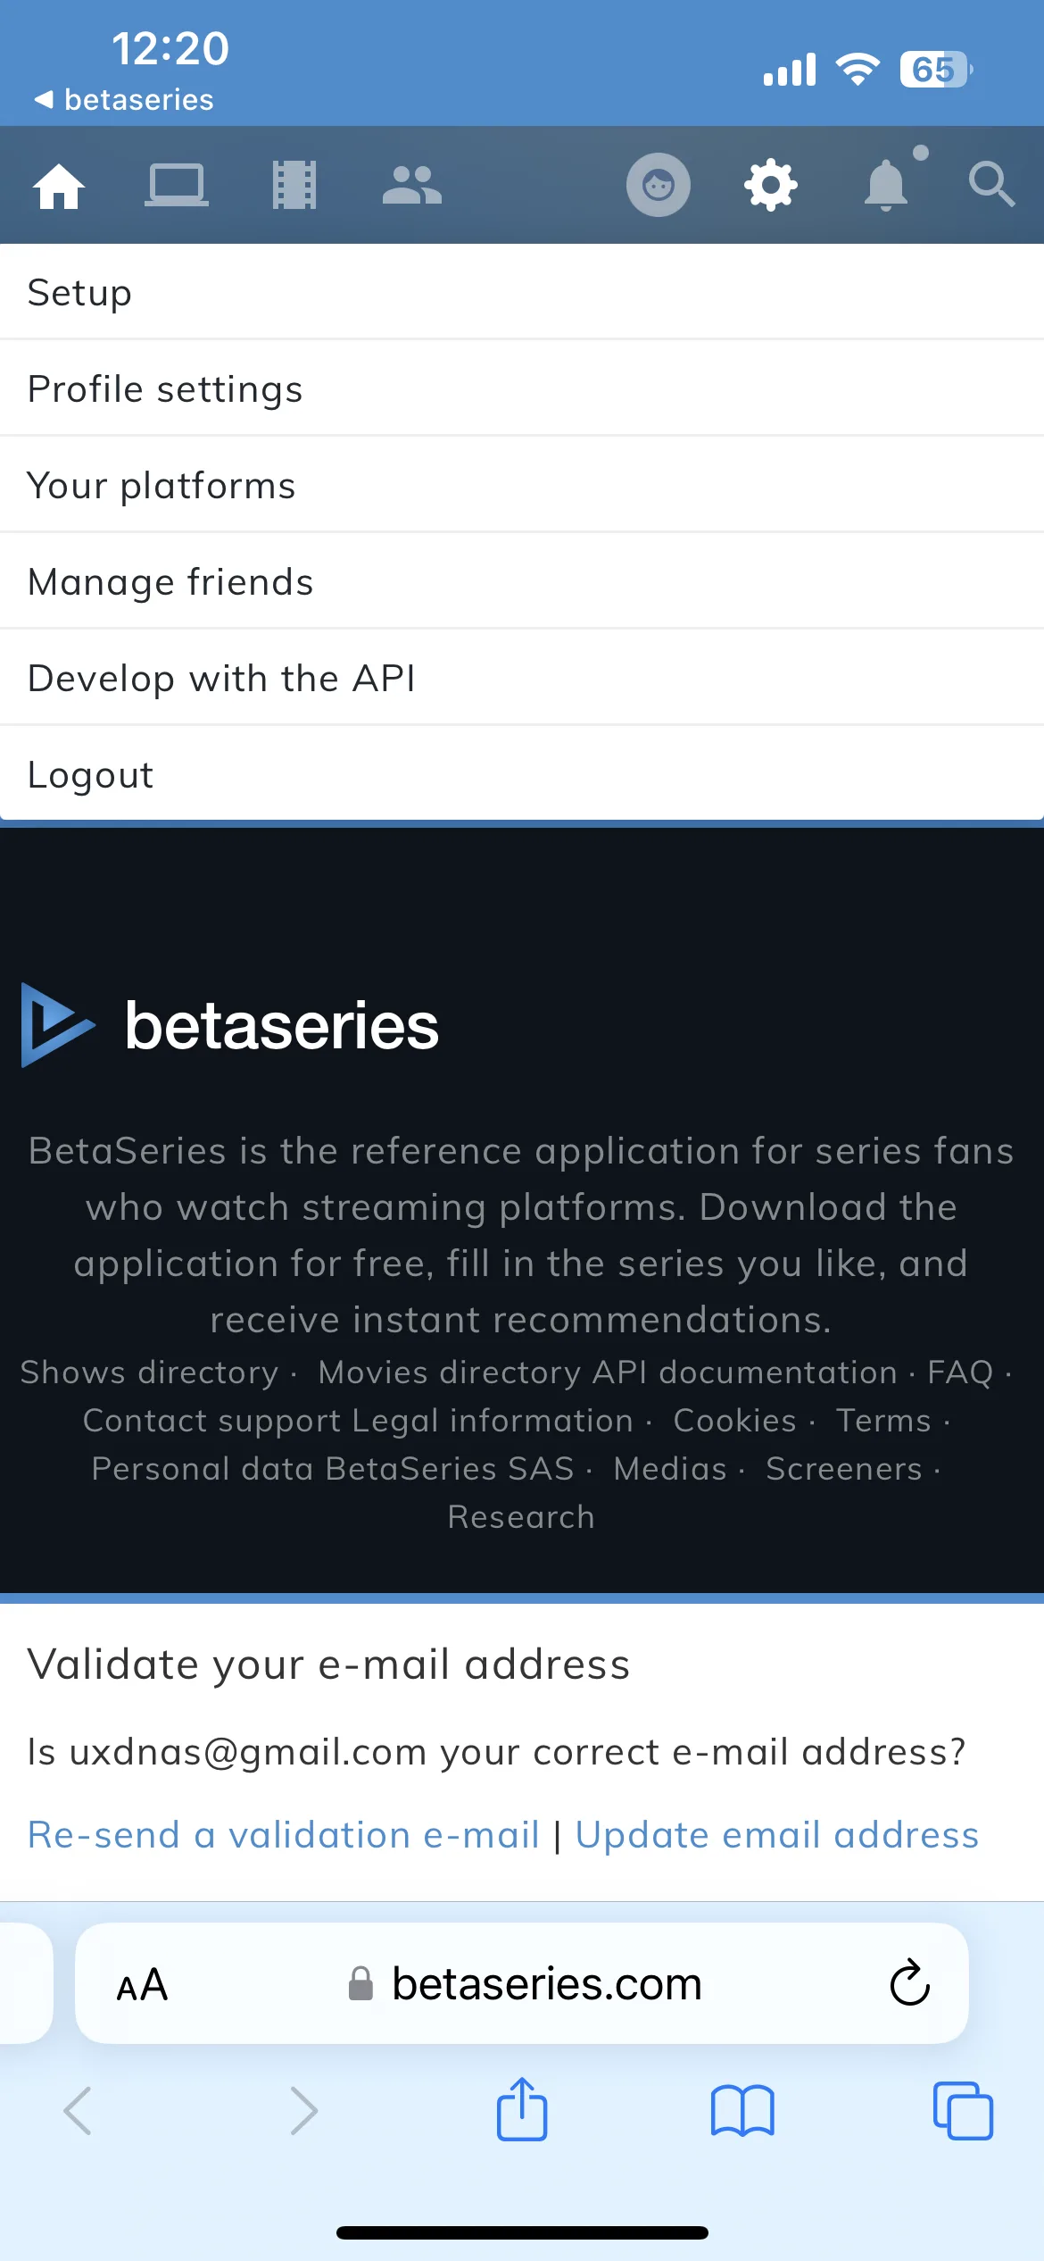Open the Safari share sheet icon
Image resolution: width=1044 pixels, height=2261 pixels.
pos(522,2109)
